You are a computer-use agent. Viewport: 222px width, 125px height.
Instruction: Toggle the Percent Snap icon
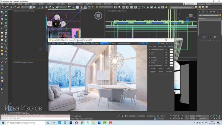[x=89, y=7]
